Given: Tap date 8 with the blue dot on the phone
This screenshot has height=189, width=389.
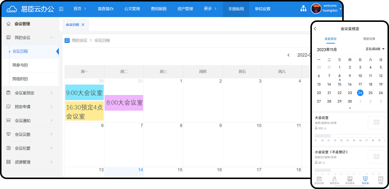Looking at the screenshot, I should pyautogui.click(x=339, y=76).
